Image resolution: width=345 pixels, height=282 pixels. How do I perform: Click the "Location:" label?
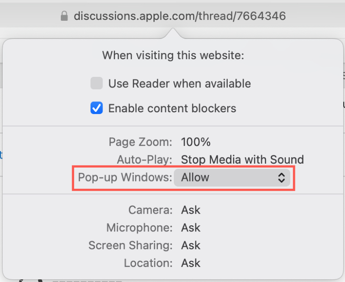coord(148,263)
